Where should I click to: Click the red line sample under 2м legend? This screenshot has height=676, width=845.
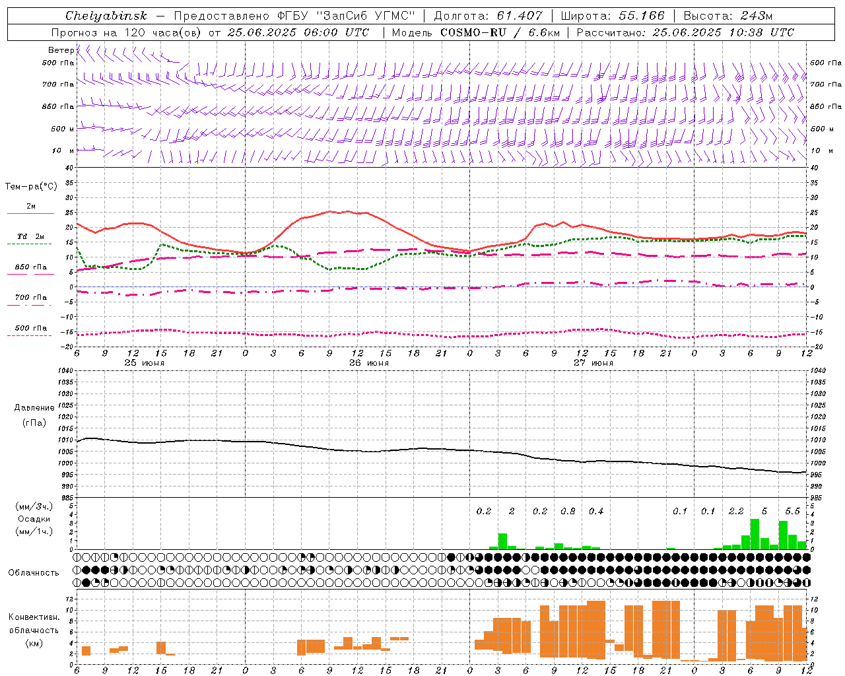(30, 214)
